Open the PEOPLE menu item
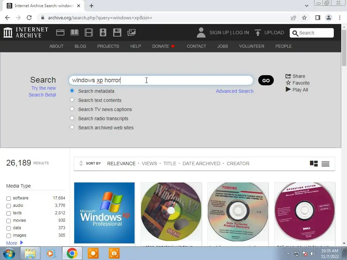 tap(284, 46)
